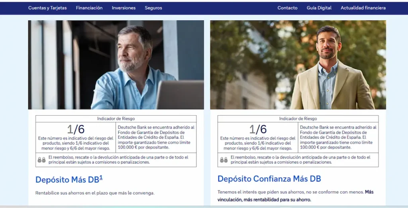Click Fondo de Garantía text in left card
The height and width of the screenshot is (208, 408).
(156, 137)
